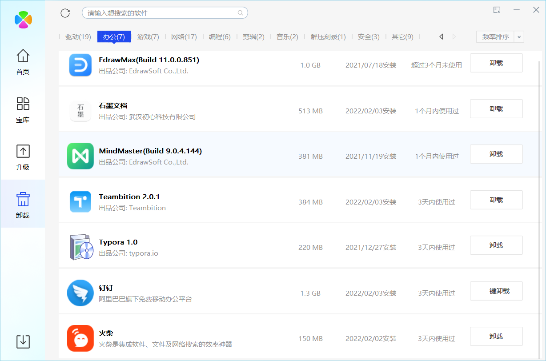Click the 220 MB size value
This screenshot has height=361, width=546.
point(310,248)
